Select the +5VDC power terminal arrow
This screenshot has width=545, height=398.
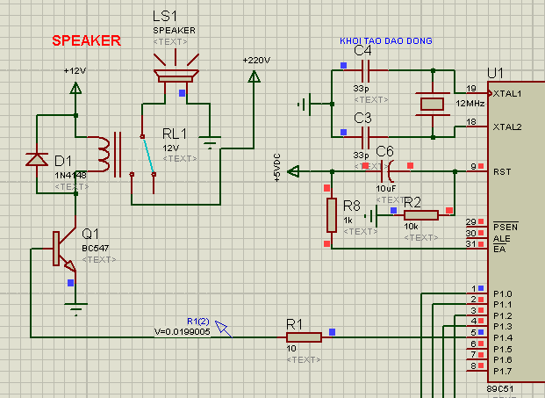pyautogui.click(x=293, y=171)
